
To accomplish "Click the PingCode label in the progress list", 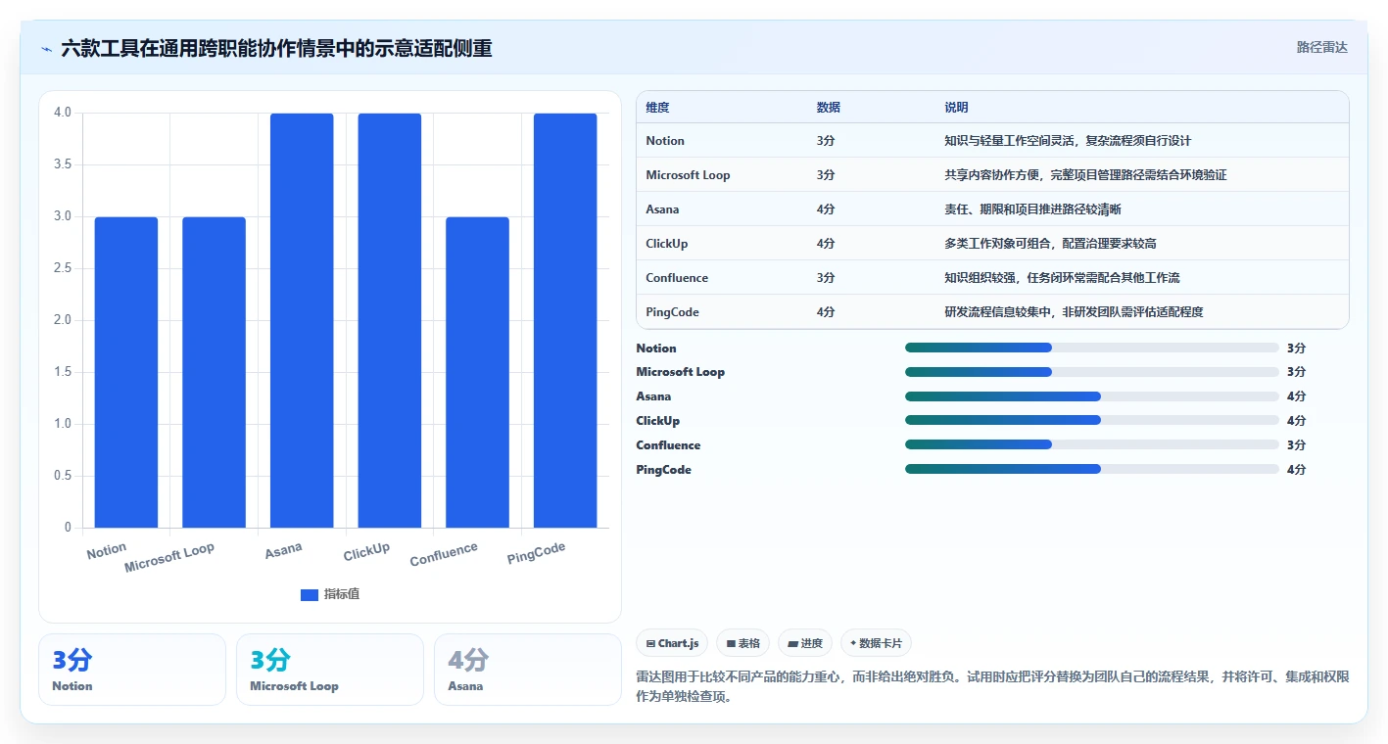I will (663, 470).
